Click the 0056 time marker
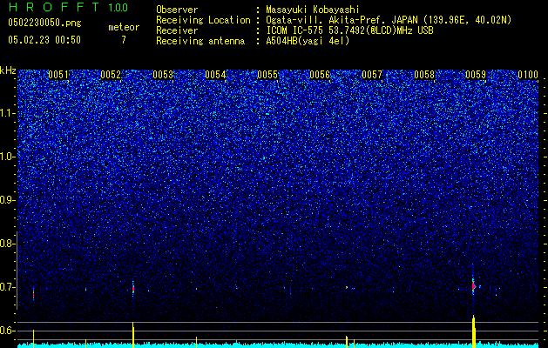Screen dimensions: 548x348 (320, 75)
